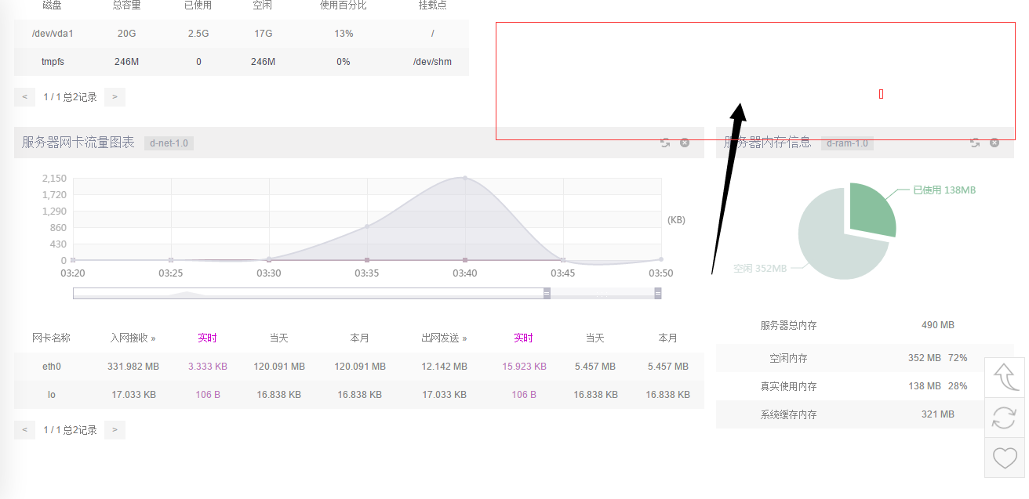Click the floating heart favorite icon
The height and width of the screenshot is (499, 1029).
[x=1005, y=457]
